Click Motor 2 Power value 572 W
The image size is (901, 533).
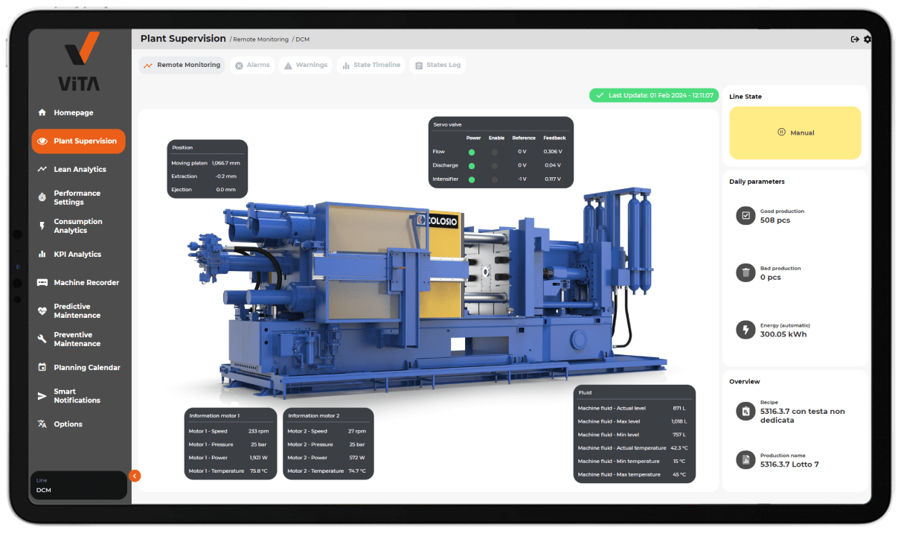coord(357,458)
